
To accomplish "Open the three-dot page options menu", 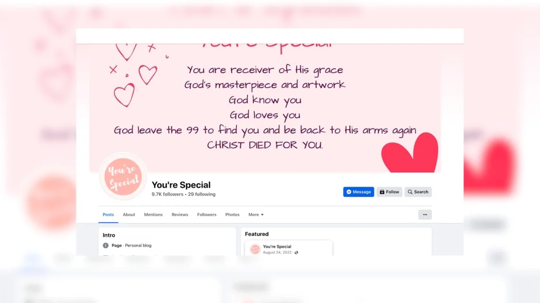I will pyautogui.click(x=425, y=215).
